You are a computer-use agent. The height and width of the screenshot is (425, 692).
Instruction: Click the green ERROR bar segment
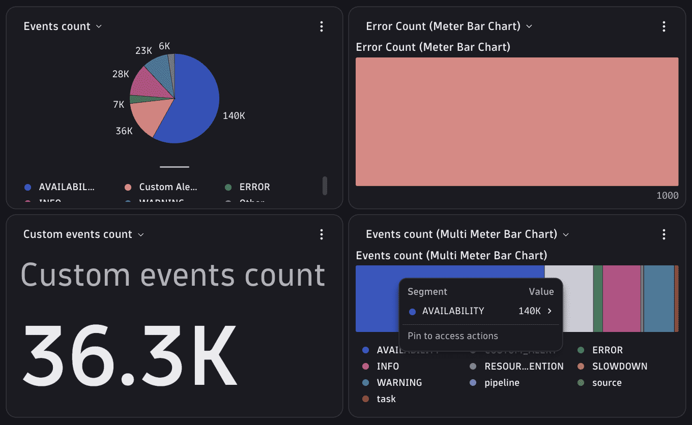click(x=598, y=299)
